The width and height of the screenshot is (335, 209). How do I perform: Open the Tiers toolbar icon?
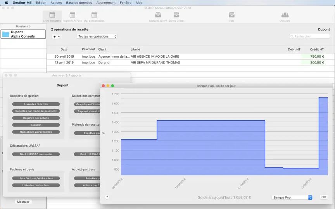pos(231,17)
